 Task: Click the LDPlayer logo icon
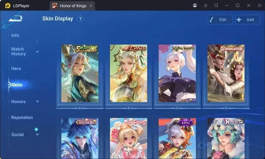[x=8, y=6]
